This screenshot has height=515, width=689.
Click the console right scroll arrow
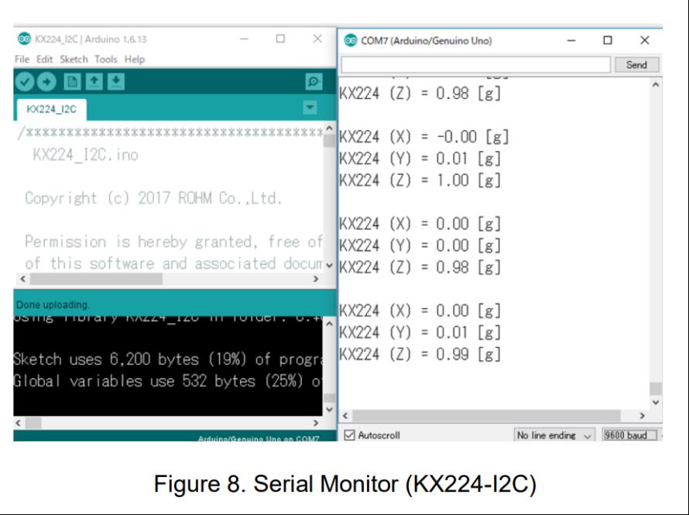[x=316, y=423]
